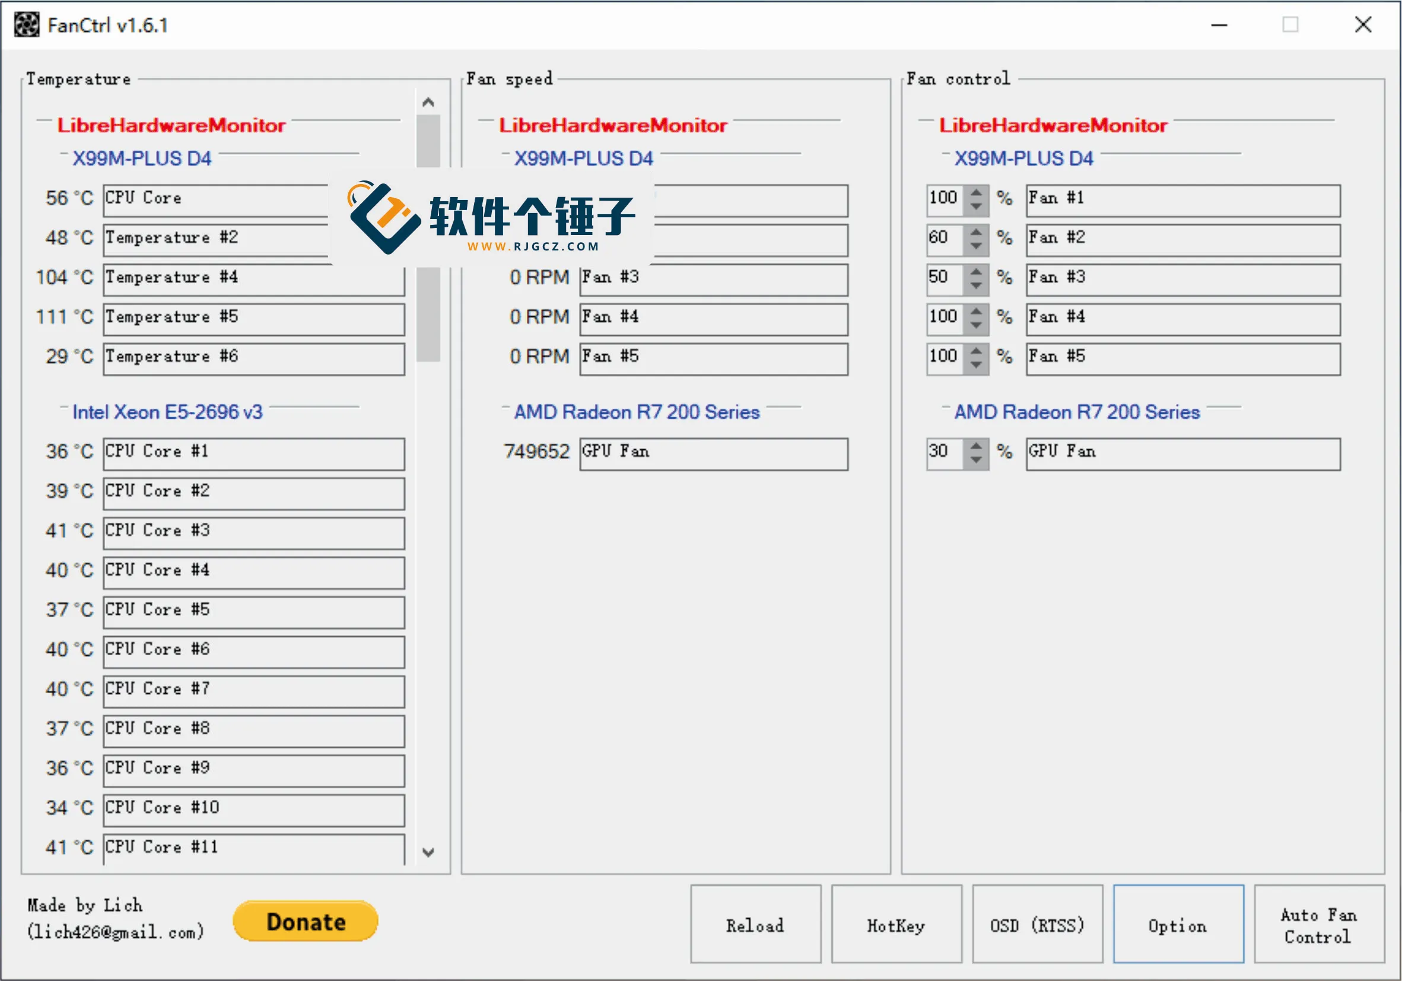Click the CPU Core #3 name field

point(254,534)
